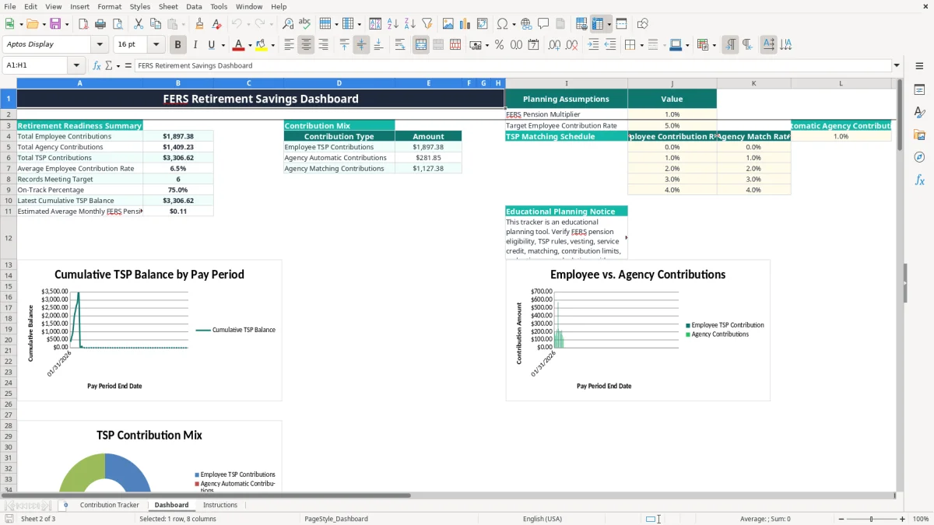Open background color dropdown arrow
Screen dimensions: 934x525
tap(272, 45)
